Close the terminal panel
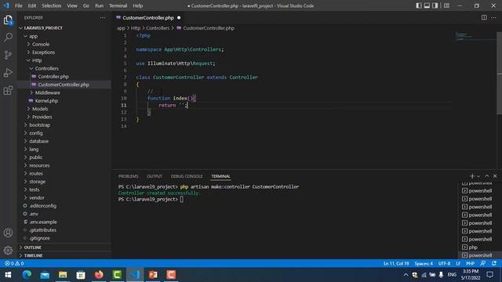Screen dimensions: 502x282 [495, 176]
